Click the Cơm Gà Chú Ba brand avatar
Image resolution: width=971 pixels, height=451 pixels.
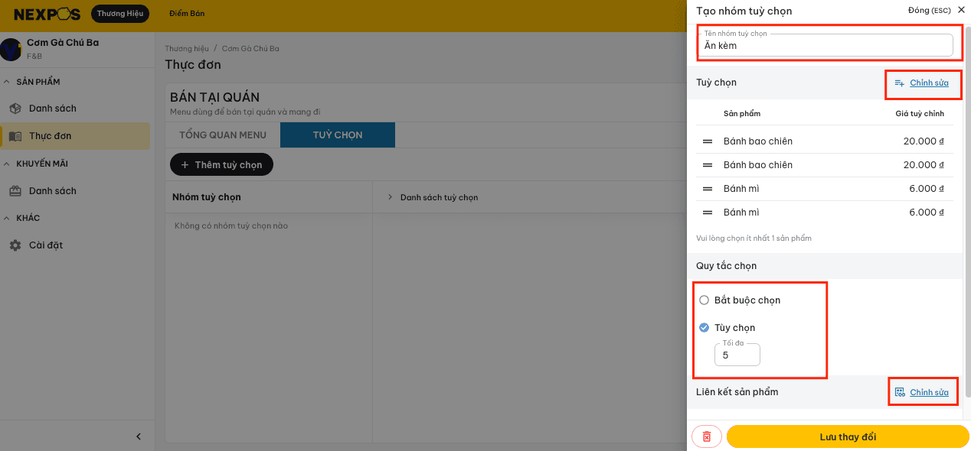[x=11, y=49]
